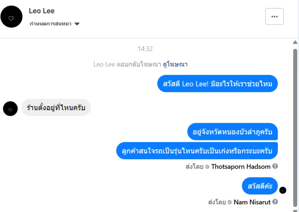This screenshot has height=212, width=299.
Task: Expand the กำหนดการสนทนา dropdown
Action: (77, 24)
